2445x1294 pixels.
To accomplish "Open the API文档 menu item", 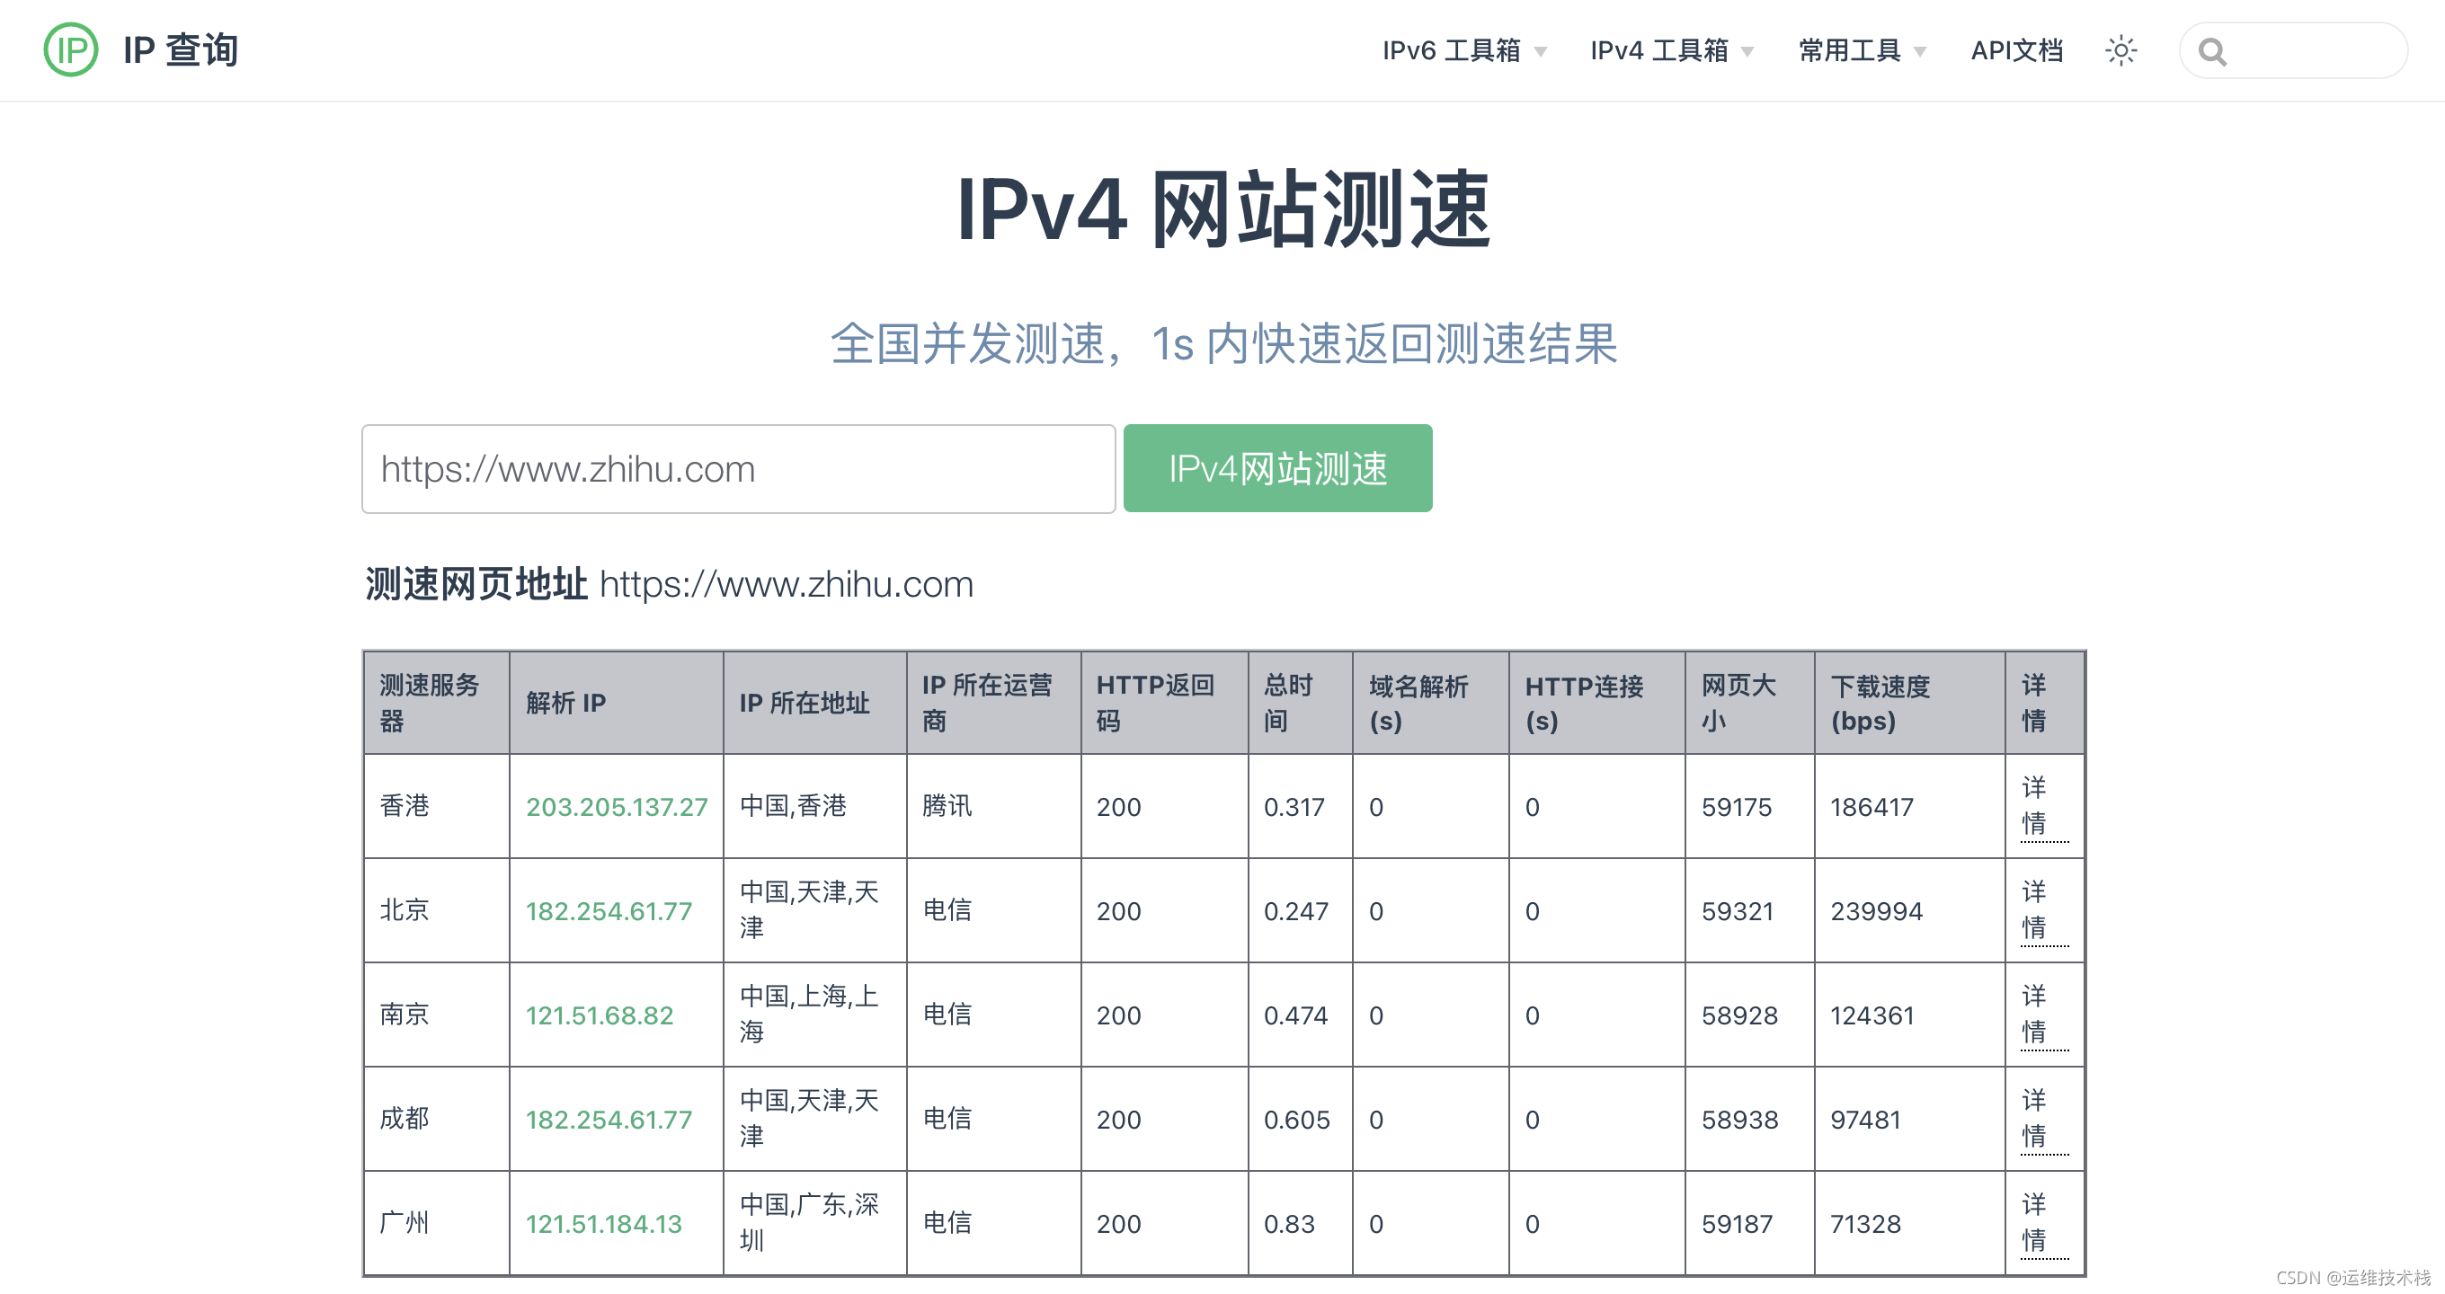I will (2016, 50).
